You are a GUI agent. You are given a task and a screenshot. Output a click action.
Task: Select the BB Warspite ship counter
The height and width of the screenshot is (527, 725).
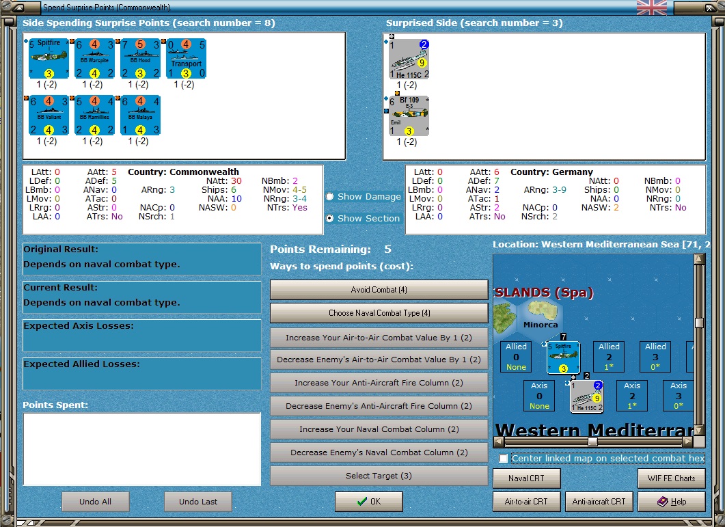pyautogui.click(x=94, y=58)
